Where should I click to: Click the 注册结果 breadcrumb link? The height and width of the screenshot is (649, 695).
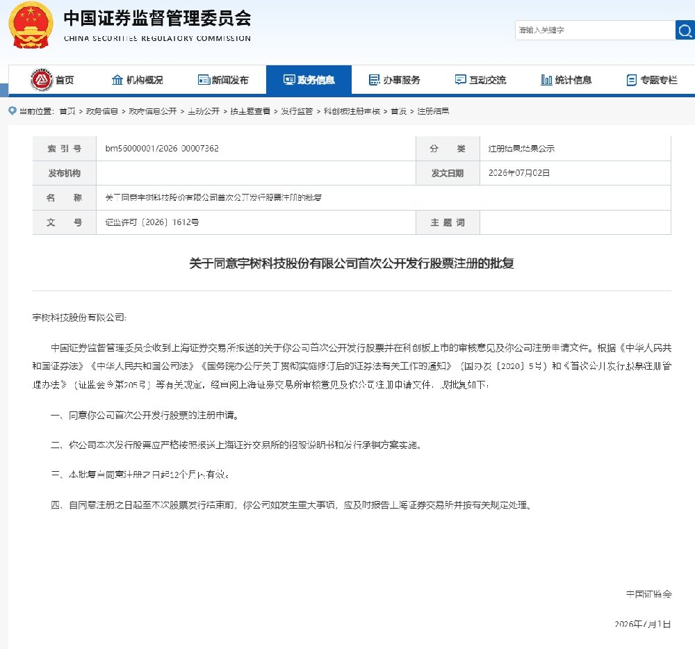point(433,111)
